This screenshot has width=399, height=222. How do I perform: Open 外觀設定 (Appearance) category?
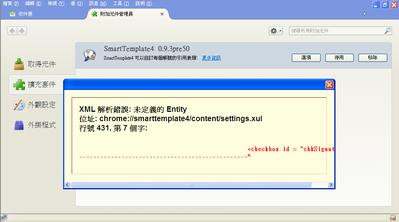pyautogui.click(x=35, y=105)
